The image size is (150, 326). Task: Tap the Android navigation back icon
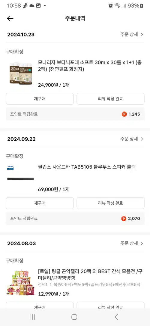coord(116,317)
